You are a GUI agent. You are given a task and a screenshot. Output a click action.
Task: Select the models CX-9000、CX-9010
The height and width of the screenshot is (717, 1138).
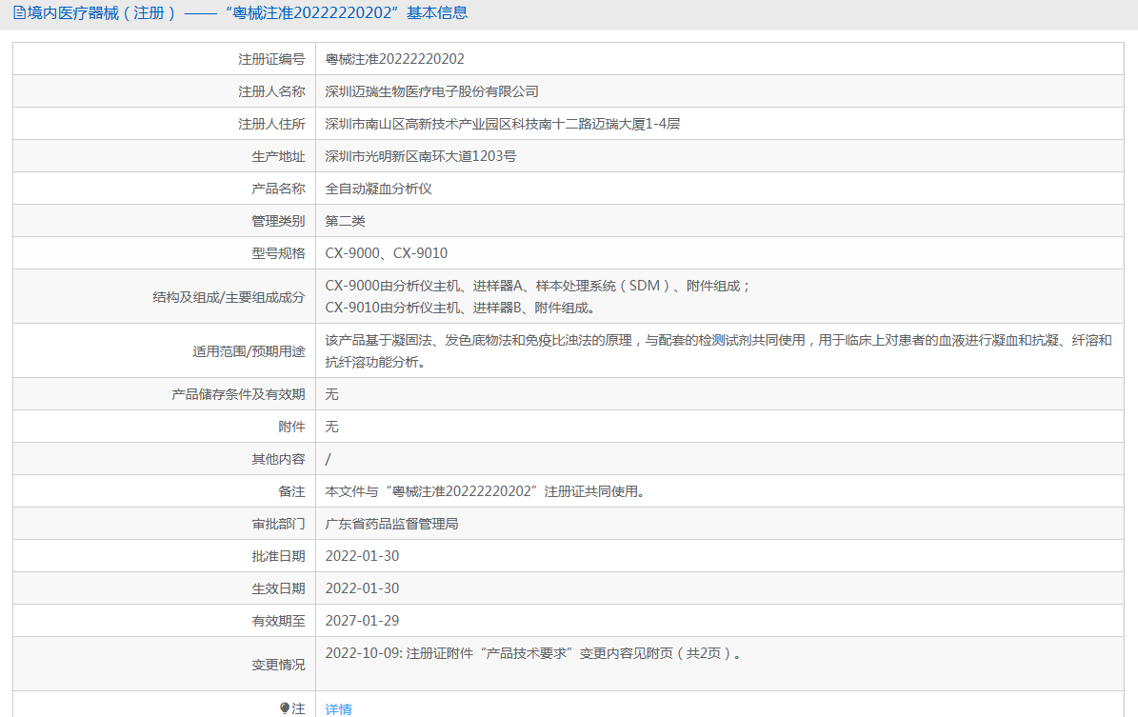386,253
